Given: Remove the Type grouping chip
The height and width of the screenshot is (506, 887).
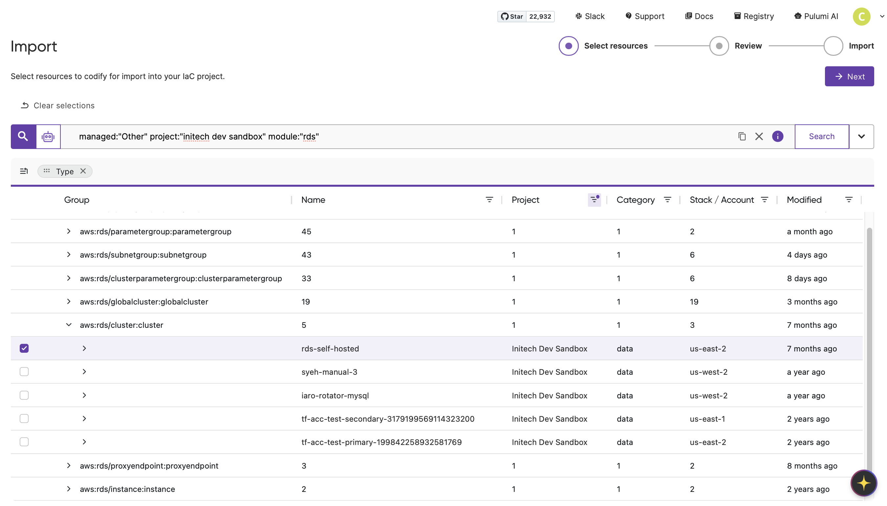Looking at the screenshot, I should [83, 171].
